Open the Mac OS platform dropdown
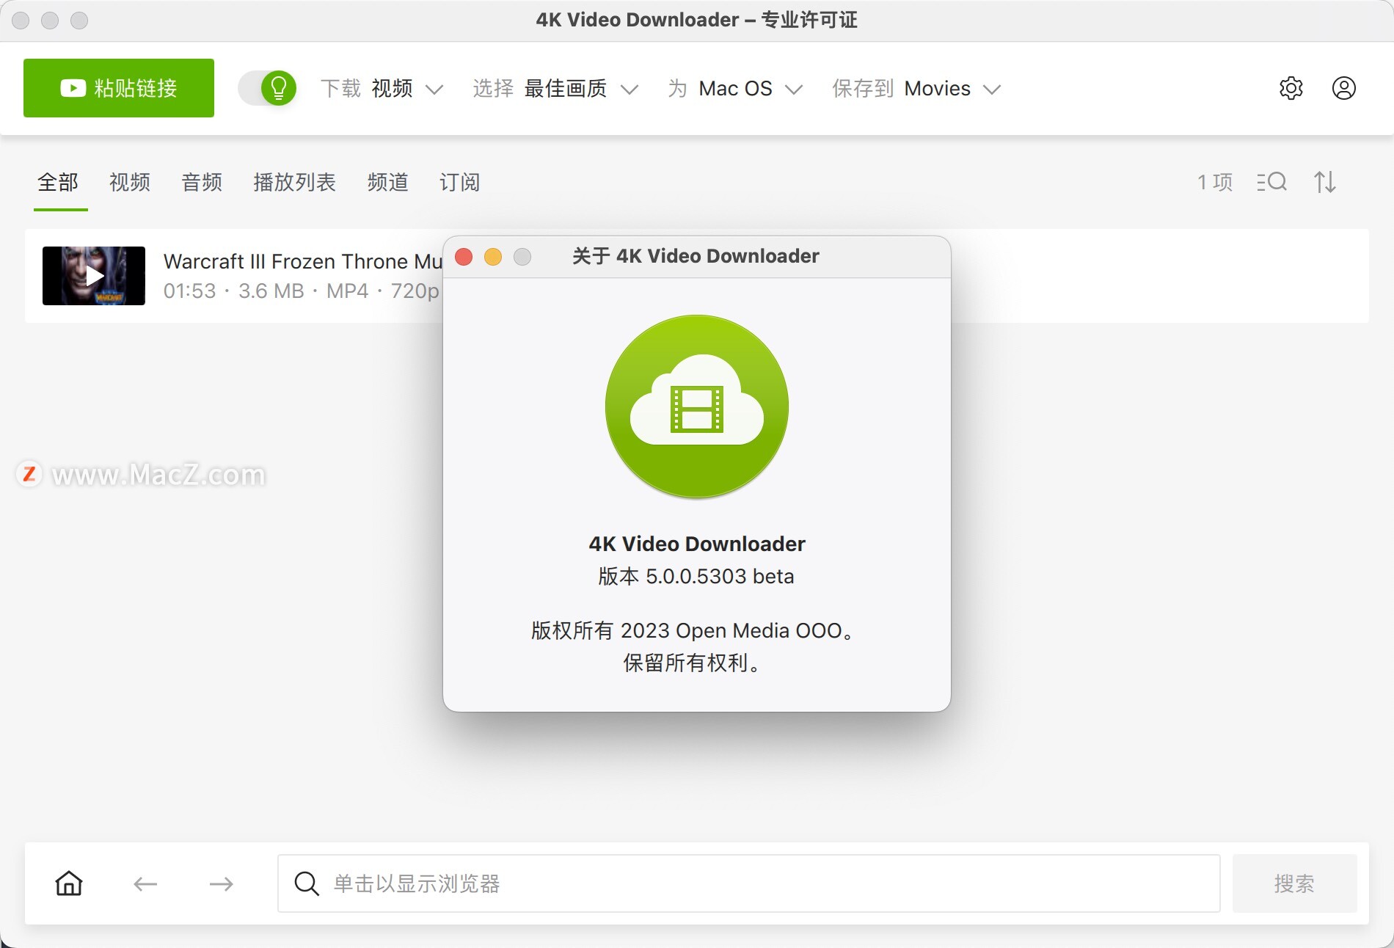Viewport: 1394px width, 948px height. (x=747, y=89)
